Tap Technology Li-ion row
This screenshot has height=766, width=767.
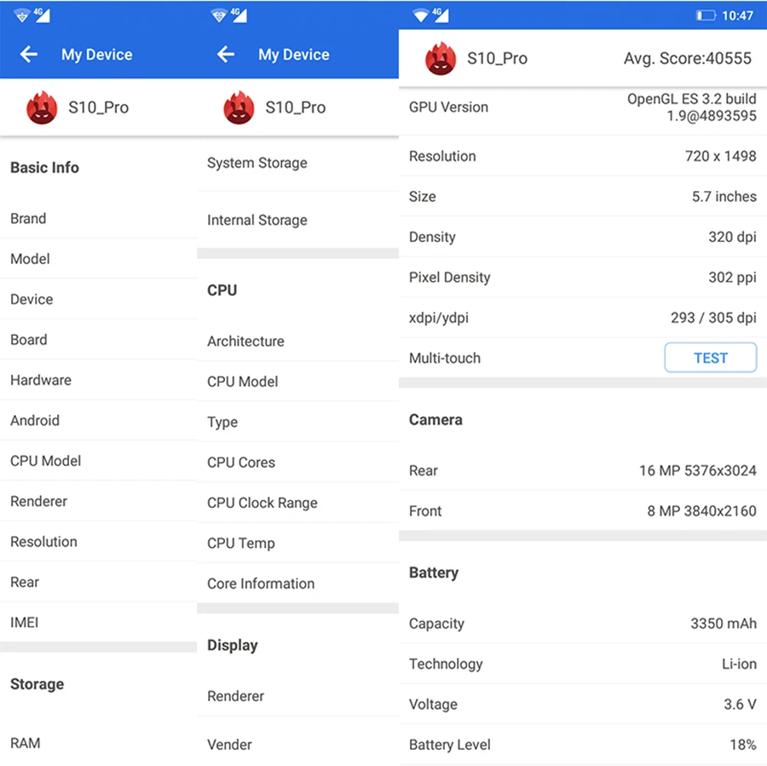583,664
